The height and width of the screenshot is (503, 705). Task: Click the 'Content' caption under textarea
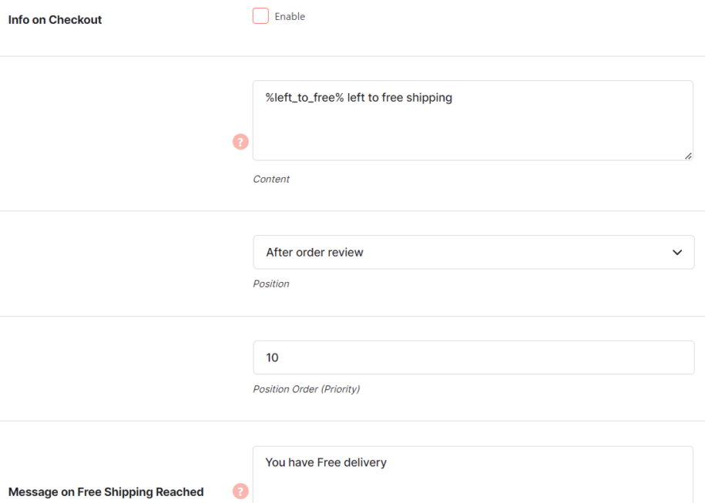(271, 179)
